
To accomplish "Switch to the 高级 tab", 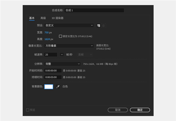I will [x=43, y=18].
